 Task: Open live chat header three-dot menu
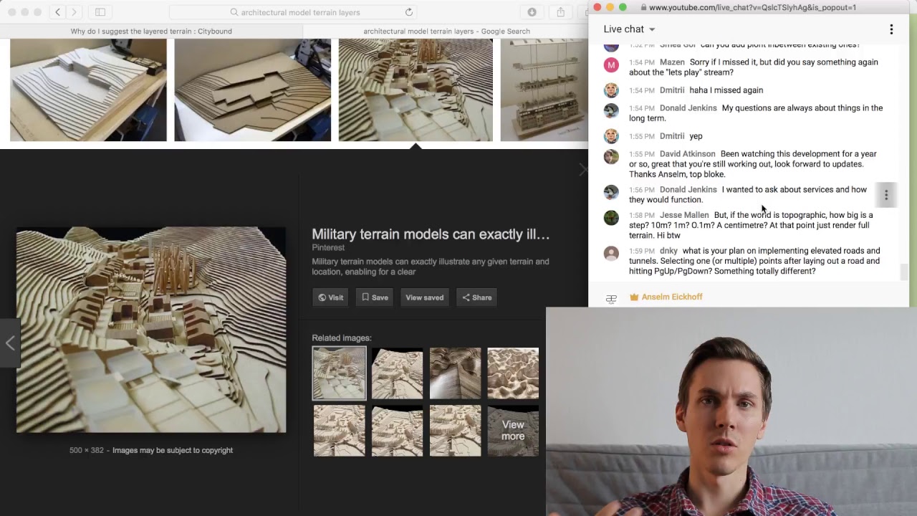click(x=891, y=29)
